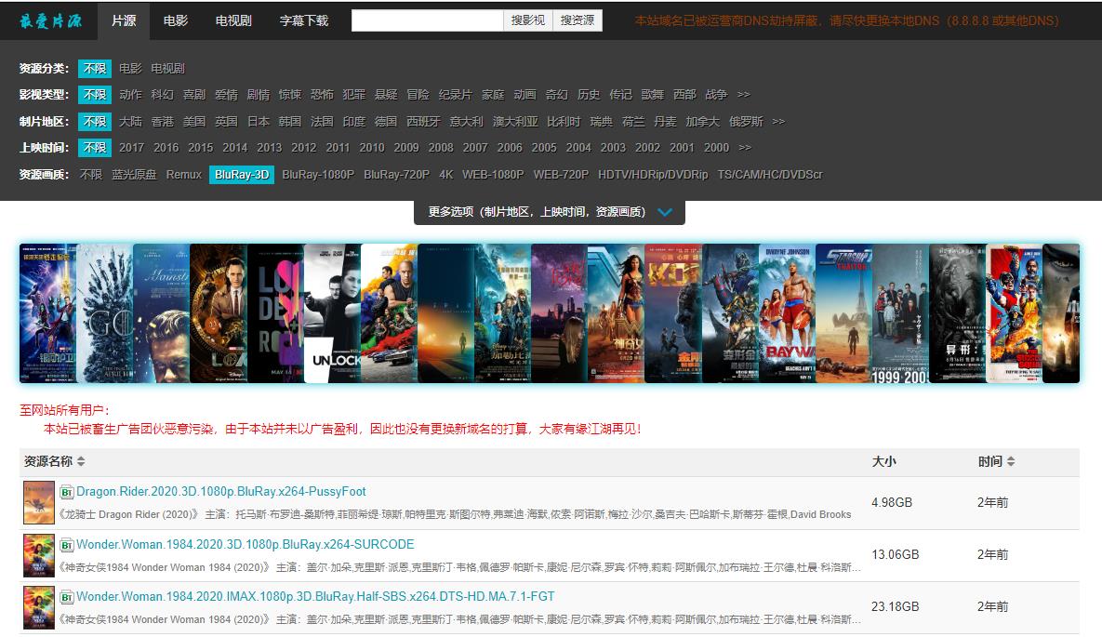
Task: Open the Wonder Woman poster in the carousel
Action: (617, 313)
